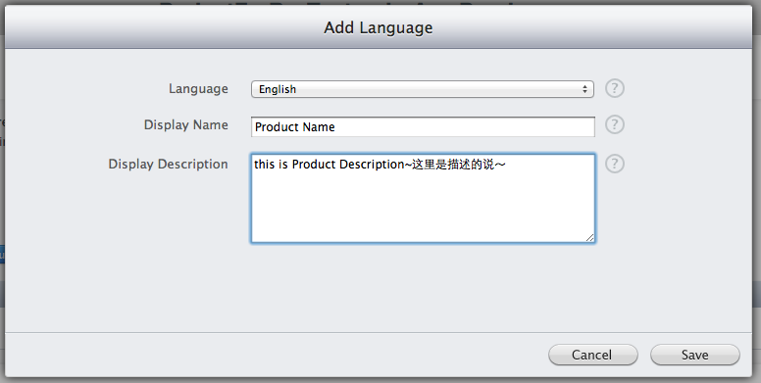Click the word "Product" in Display Name field
Viewport: 761px width, 383px height.
276,127
